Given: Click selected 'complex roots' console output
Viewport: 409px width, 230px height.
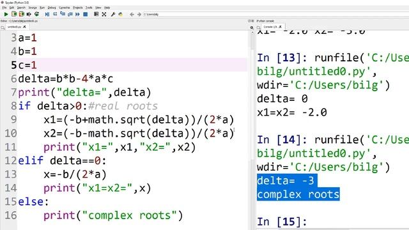Looking at the screenshot, I should tap(298, 194).
